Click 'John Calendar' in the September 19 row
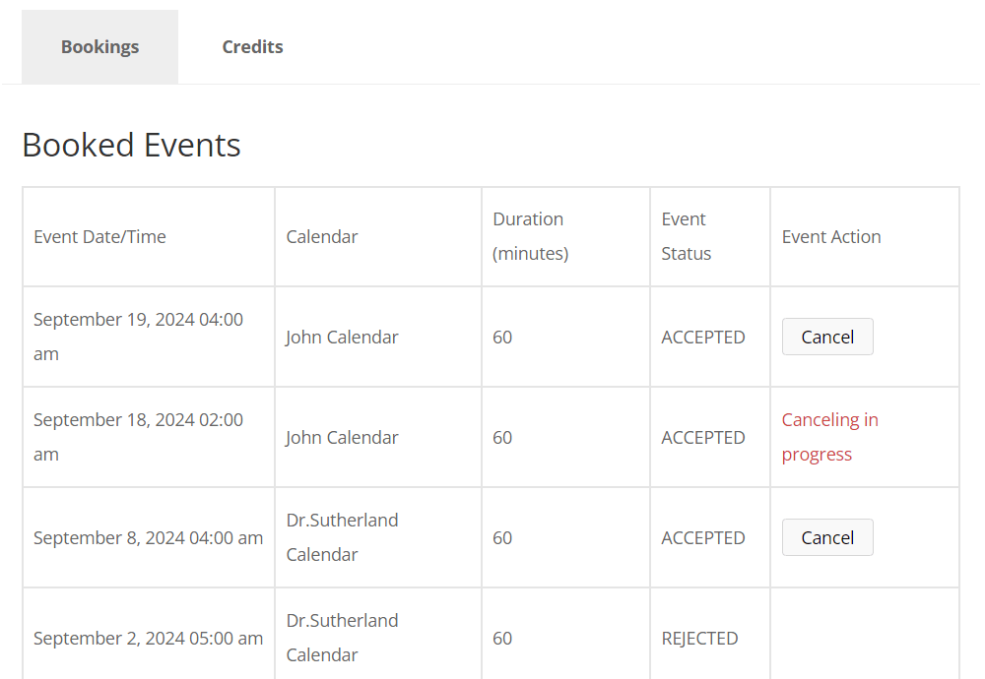Viewport: 985px width, 679px height. (x=342, y=337)
